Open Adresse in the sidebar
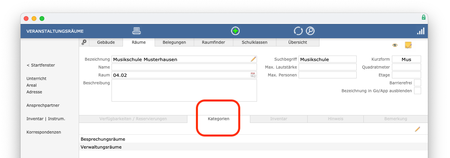450x158 pixels. click(34, 92)
